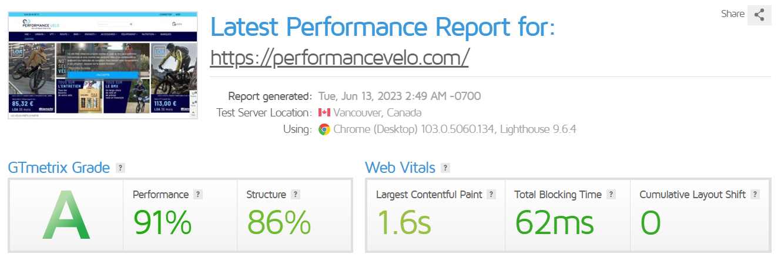The height and width of the screenshot is (267, 781).
Task: Click the help icon beside GTmetrix Grade
Action: 120,168
